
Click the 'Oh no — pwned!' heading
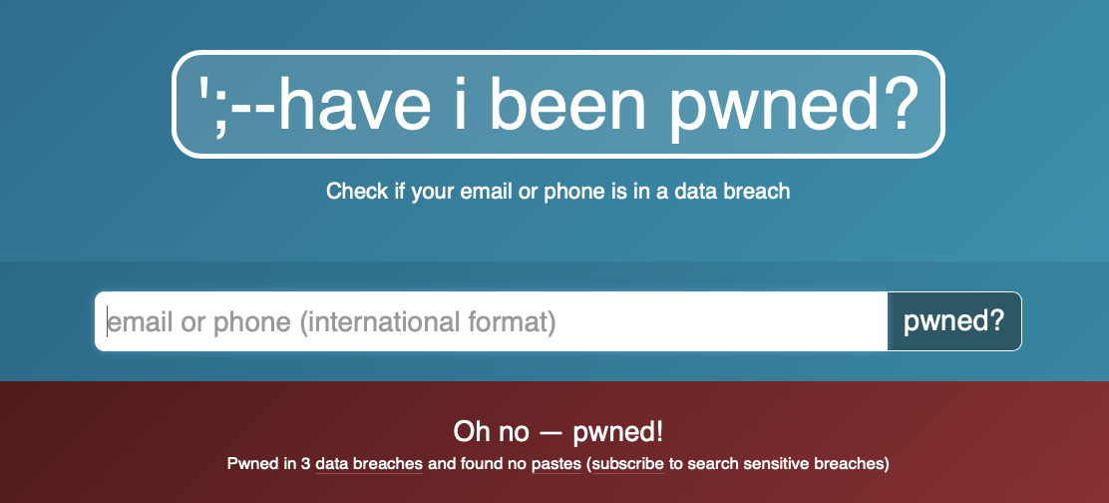pos(557,432)
